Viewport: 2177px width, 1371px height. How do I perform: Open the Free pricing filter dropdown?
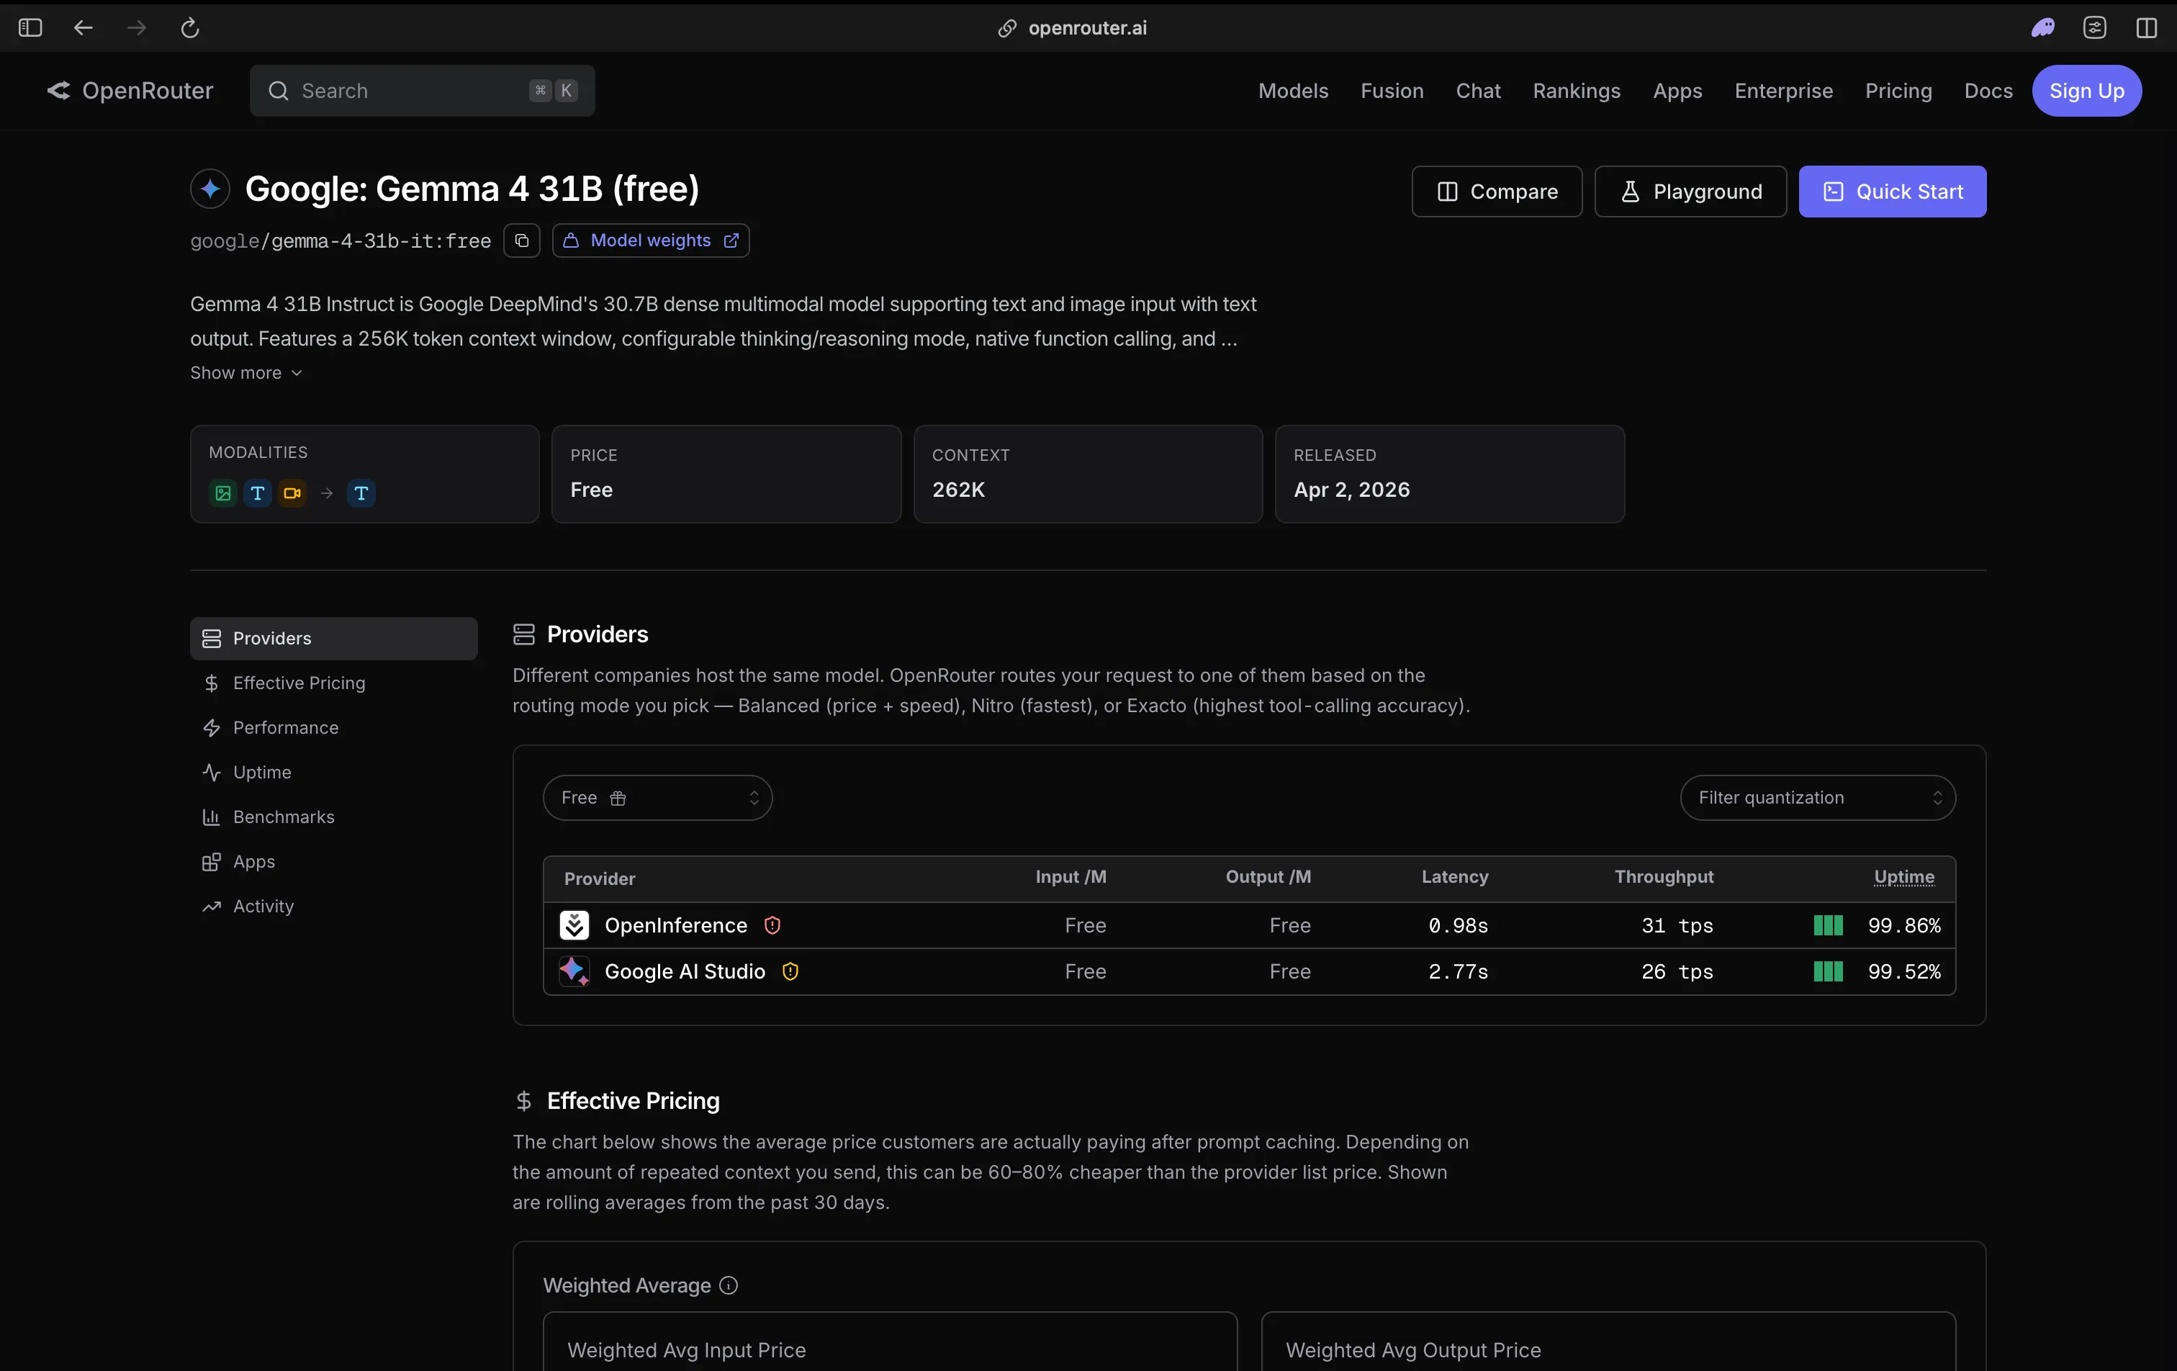(657, 798)
